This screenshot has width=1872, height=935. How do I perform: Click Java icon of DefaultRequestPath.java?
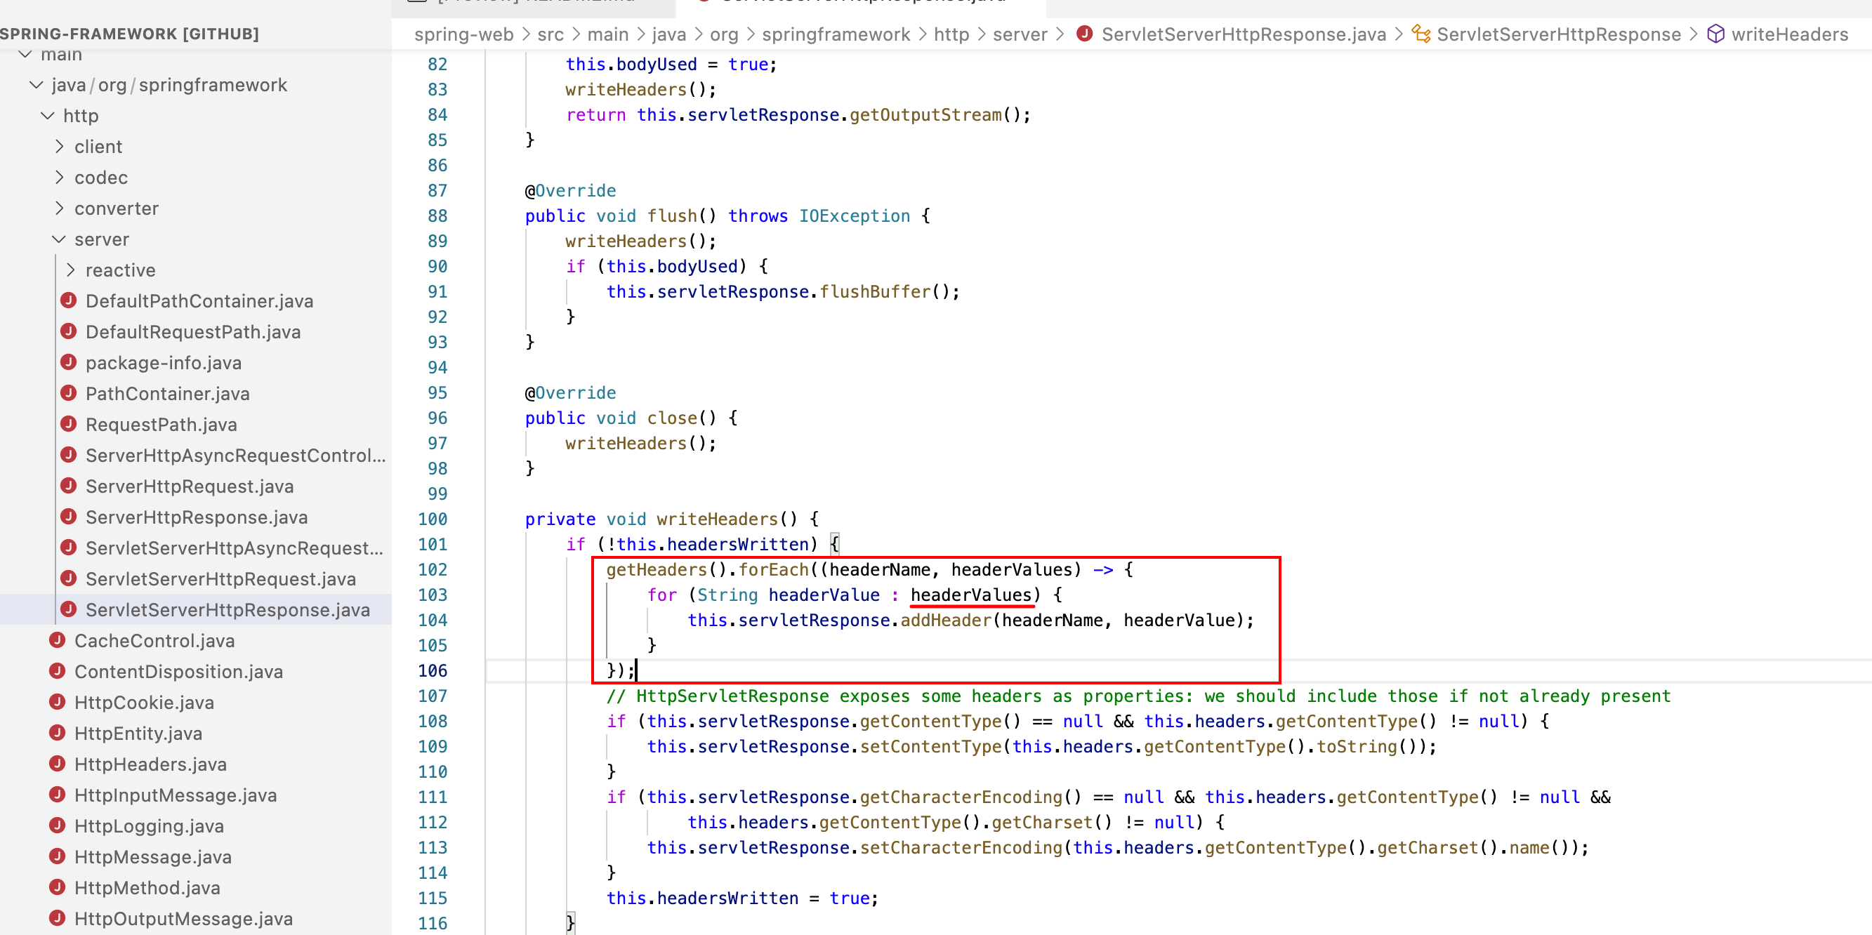(69, 331)
